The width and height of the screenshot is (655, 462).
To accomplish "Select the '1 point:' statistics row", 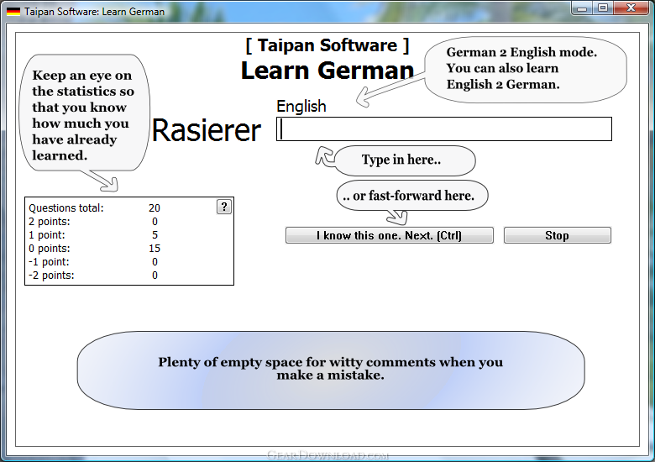I will tap(93, 234).
